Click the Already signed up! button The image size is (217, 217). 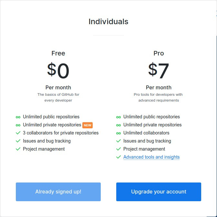[x=58, y=192]
